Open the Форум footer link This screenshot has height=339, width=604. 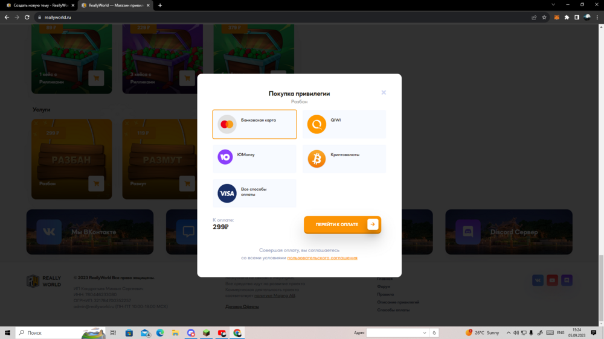tap(384, 287)
